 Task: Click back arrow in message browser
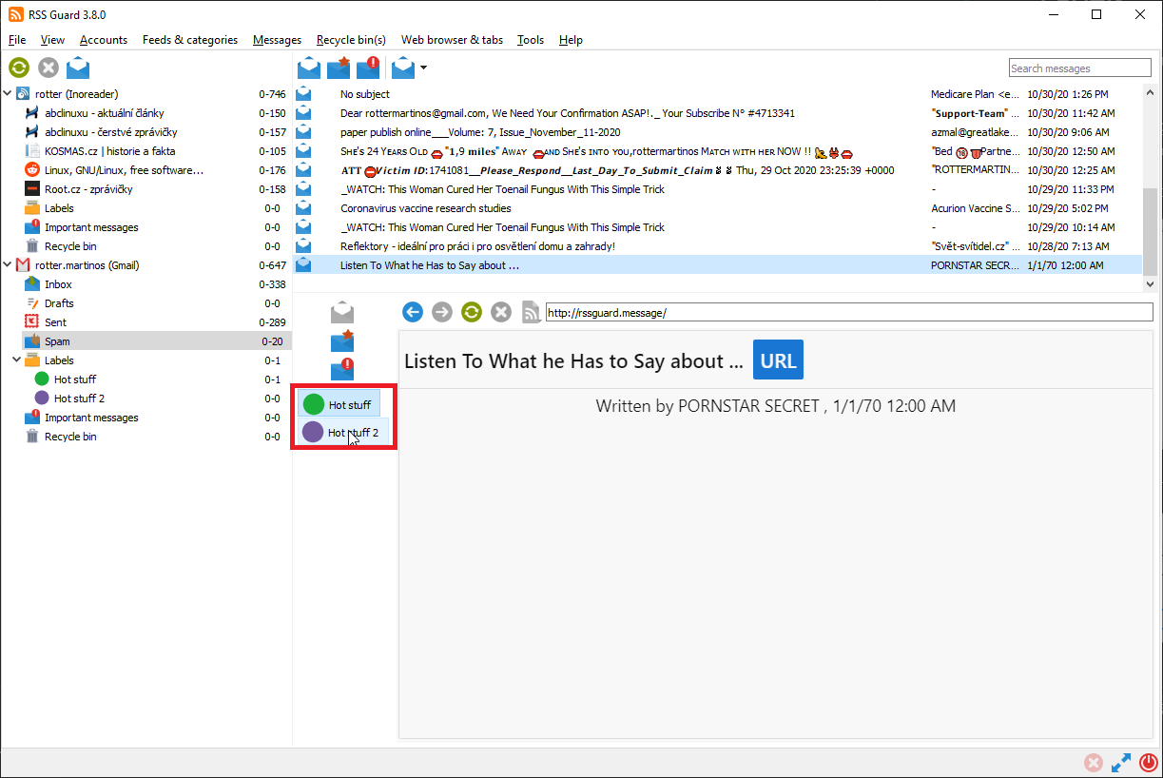click(412, 312)
